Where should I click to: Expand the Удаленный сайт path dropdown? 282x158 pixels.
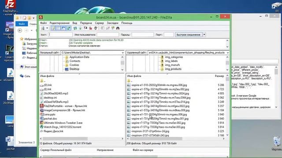pyautogui.click(x=228, y=53)
